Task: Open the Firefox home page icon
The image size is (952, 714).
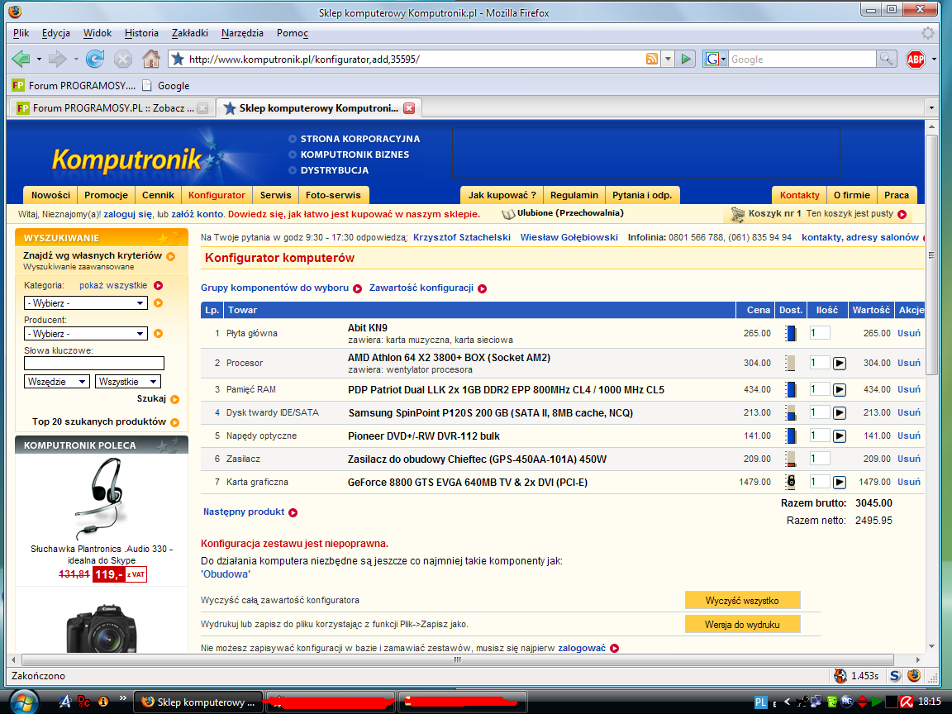Action: click(150, 59)
